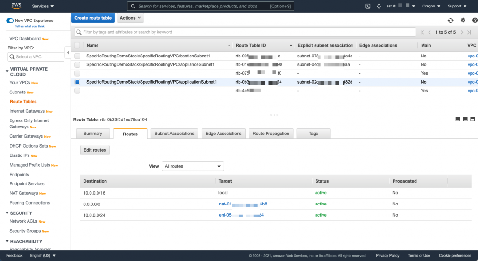Open table settings gear icon
The image size is (478, 261).
[x=463, y=20]
